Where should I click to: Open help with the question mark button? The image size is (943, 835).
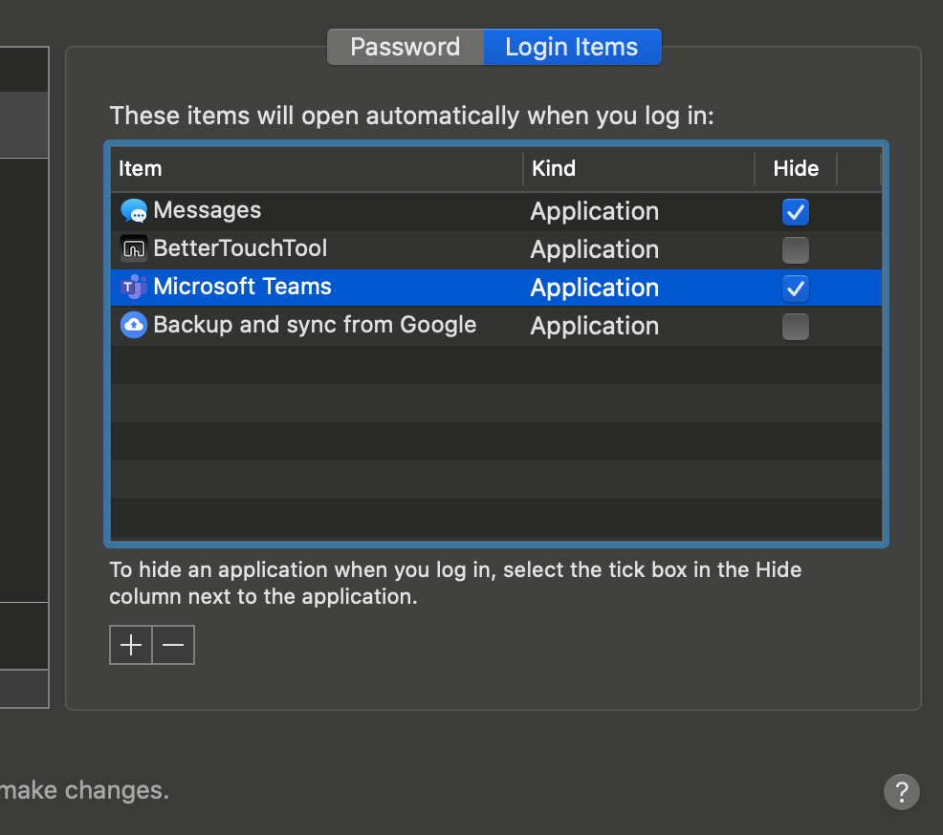click(902, 792)
